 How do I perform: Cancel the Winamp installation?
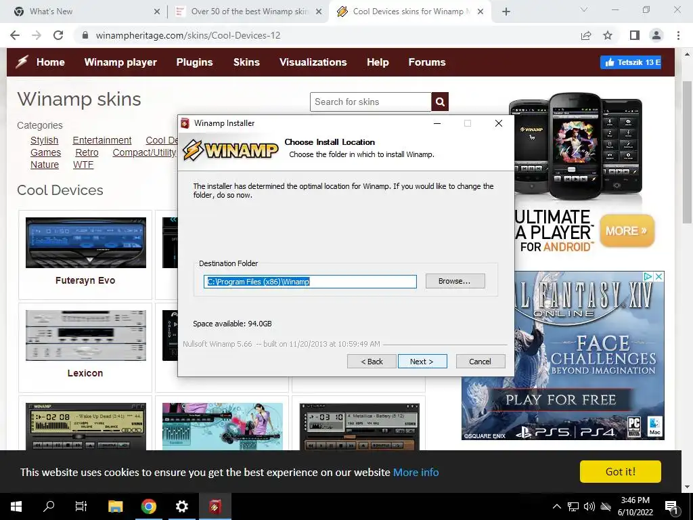(480, 362)
